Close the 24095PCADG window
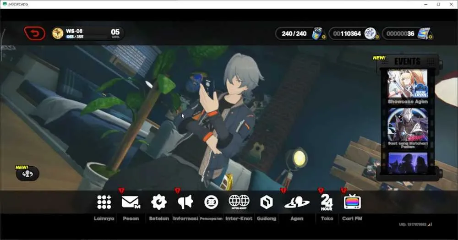This screenshot has height=240, width=458. [x=451, y=5]
